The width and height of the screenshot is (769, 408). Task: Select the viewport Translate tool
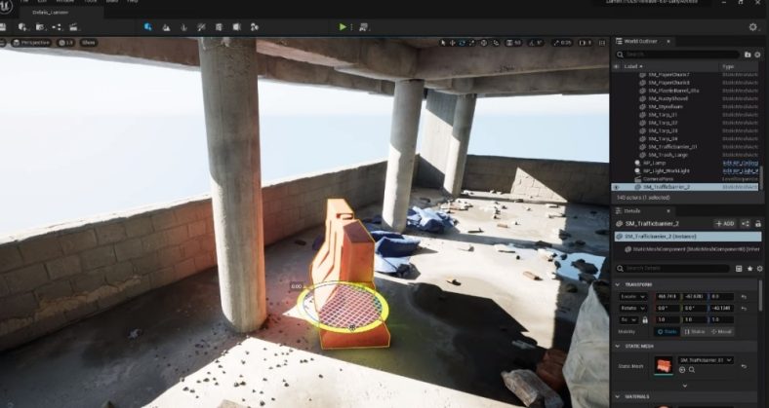pos(452,43)
